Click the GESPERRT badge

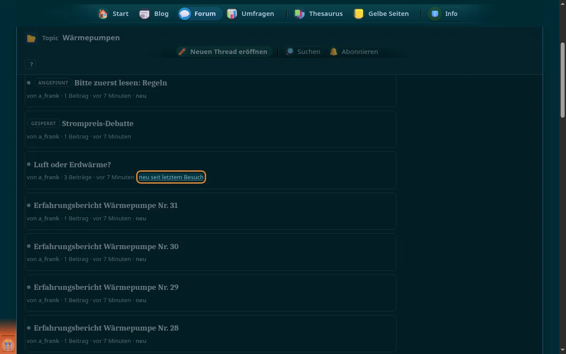point(43,123)
